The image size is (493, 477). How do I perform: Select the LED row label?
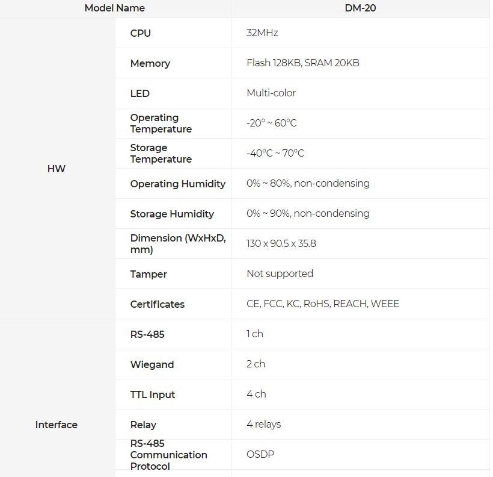pos(140,93)
